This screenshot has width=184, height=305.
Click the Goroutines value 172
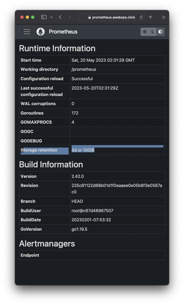click(x=75, y=113)
